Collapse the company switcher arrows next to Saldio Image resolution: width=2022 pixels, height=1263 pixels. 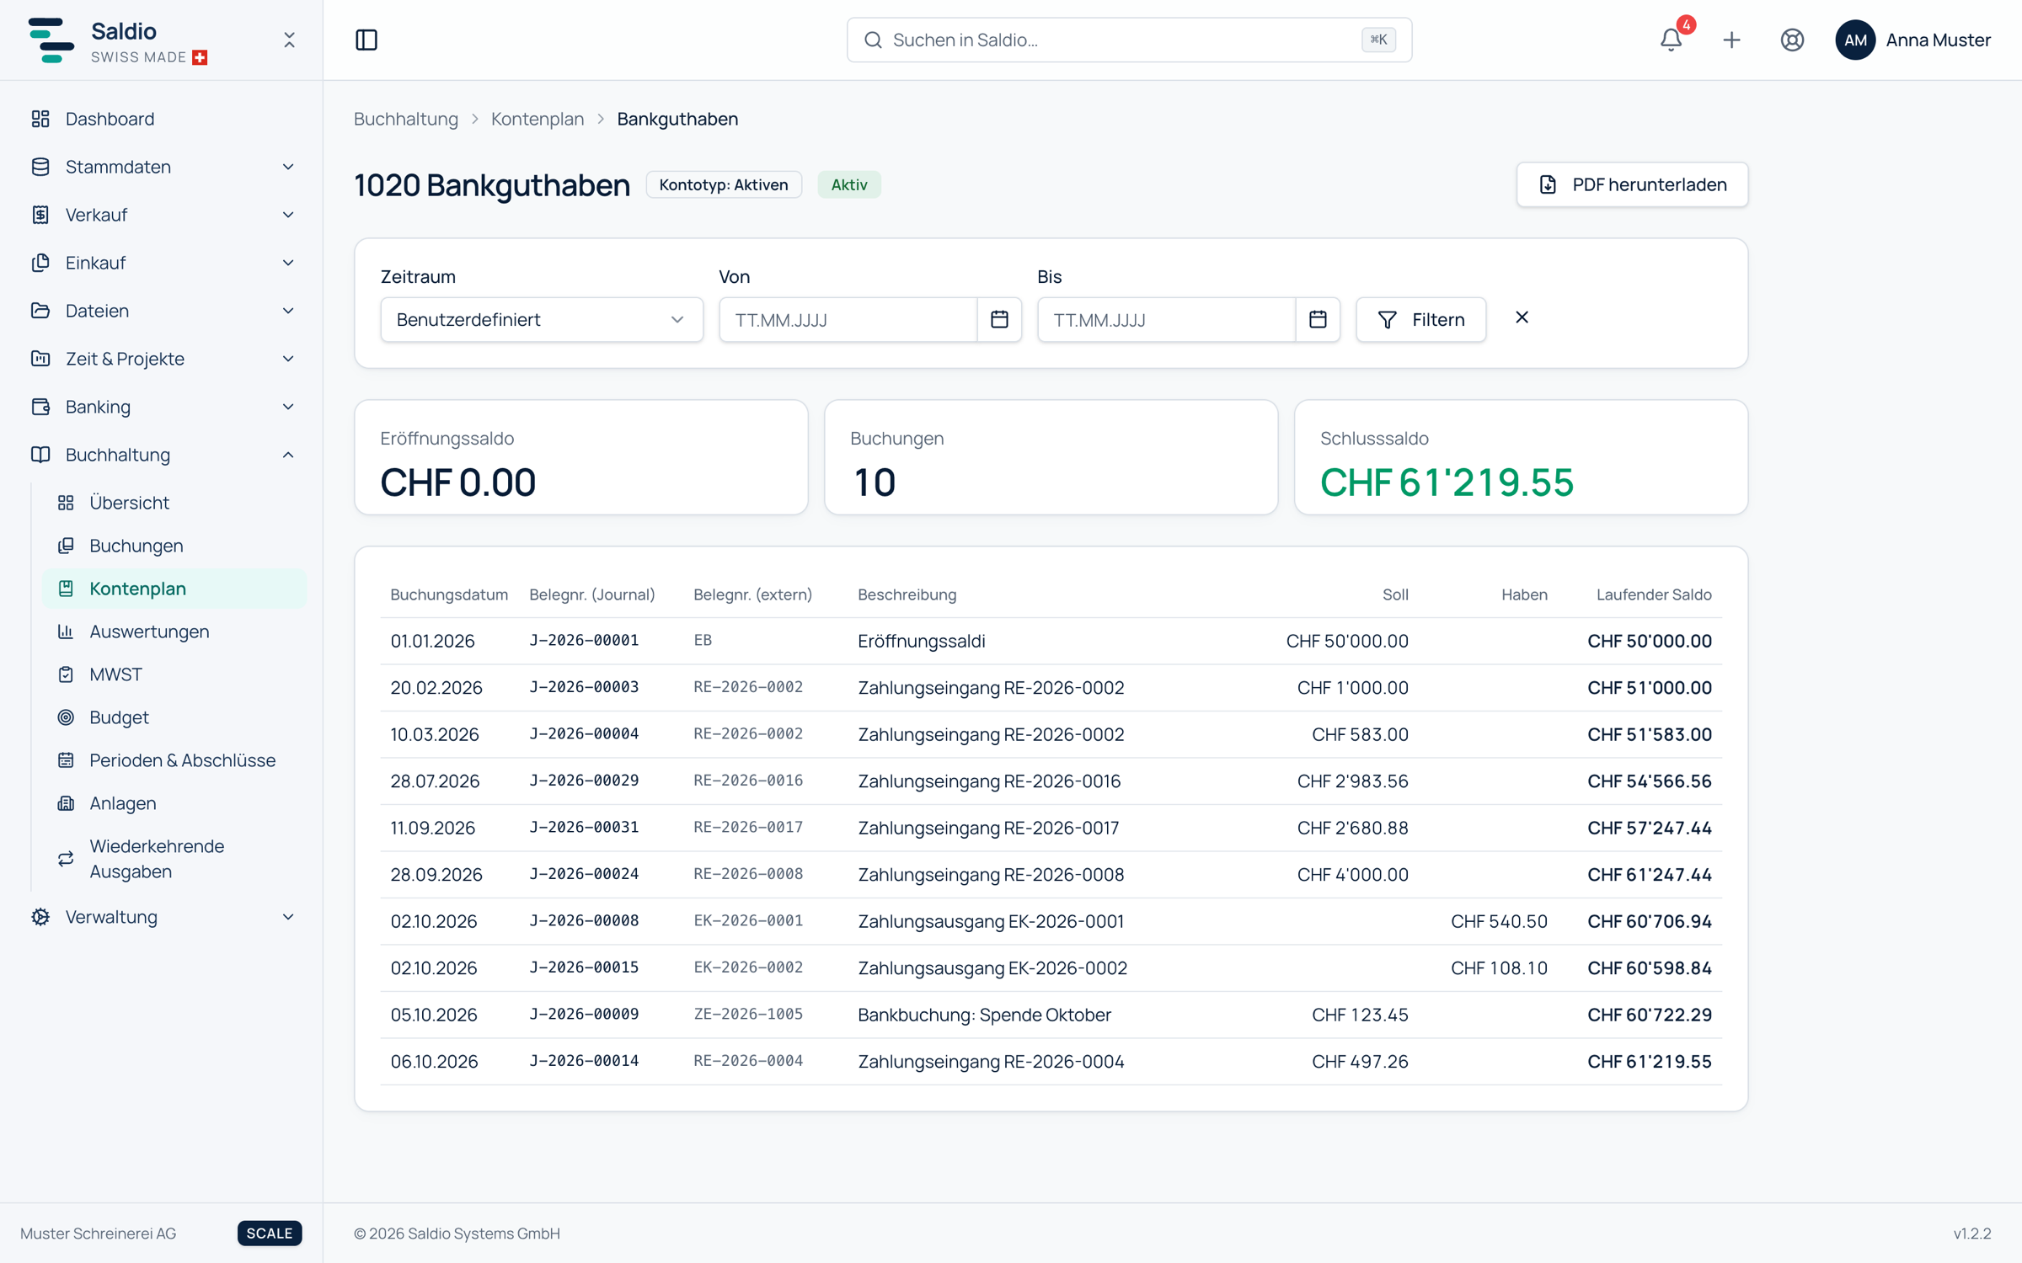(289, 40)
